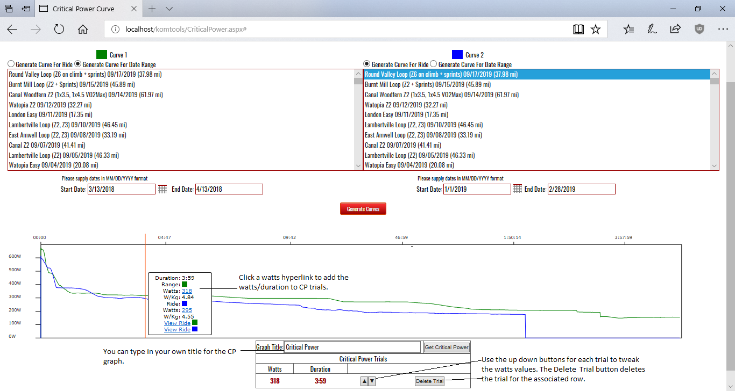Open the Start Date calendar picker for Curve 2
The height and width of the screenshot is (391, 735).
point(518,189)
